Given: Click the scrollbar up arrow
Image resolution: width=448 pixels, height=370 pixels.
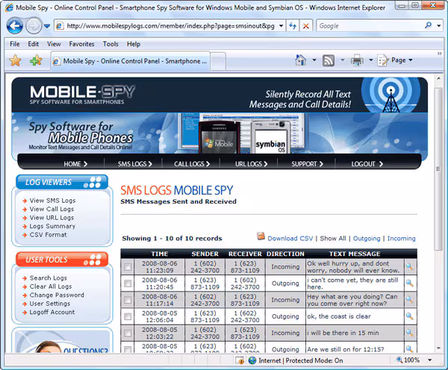Looking at the screenshot, I should coord(438,78).
